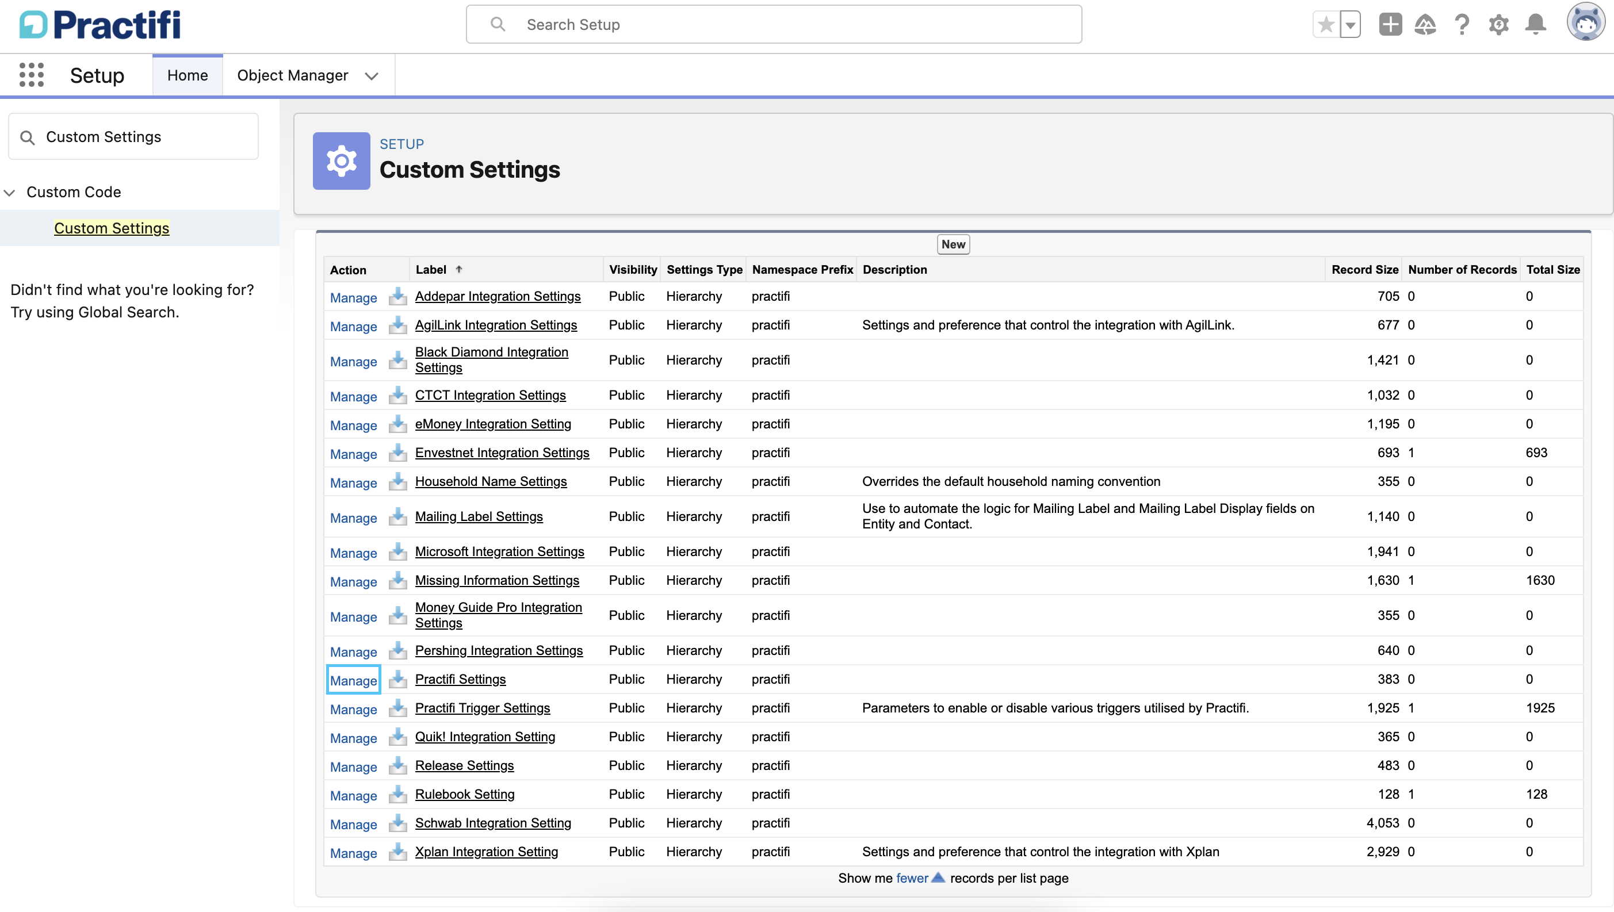The image size is (1614, 912).
Task: Click the Total Size column header
Action: click(x=1552, y=270)
